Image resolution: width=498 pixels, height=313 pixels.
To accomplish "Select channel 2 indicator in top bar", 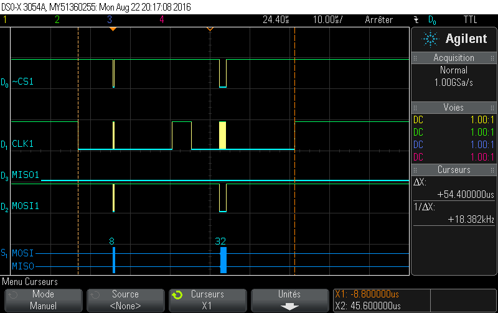I will point(57,20).
